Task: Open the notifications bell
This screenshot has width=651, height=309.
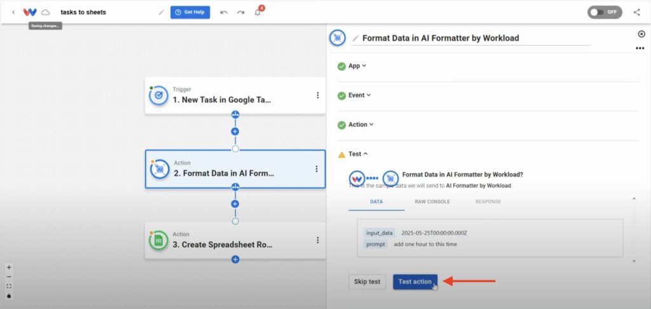Action: click(x=258, y=12)
